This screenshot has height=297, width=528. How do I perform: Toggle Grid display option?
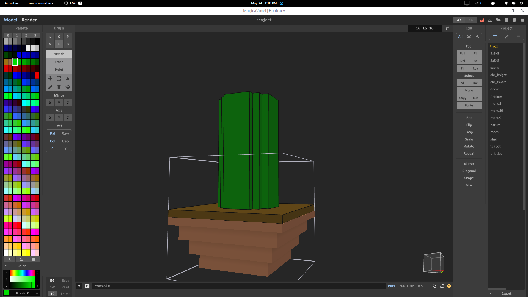65,287
